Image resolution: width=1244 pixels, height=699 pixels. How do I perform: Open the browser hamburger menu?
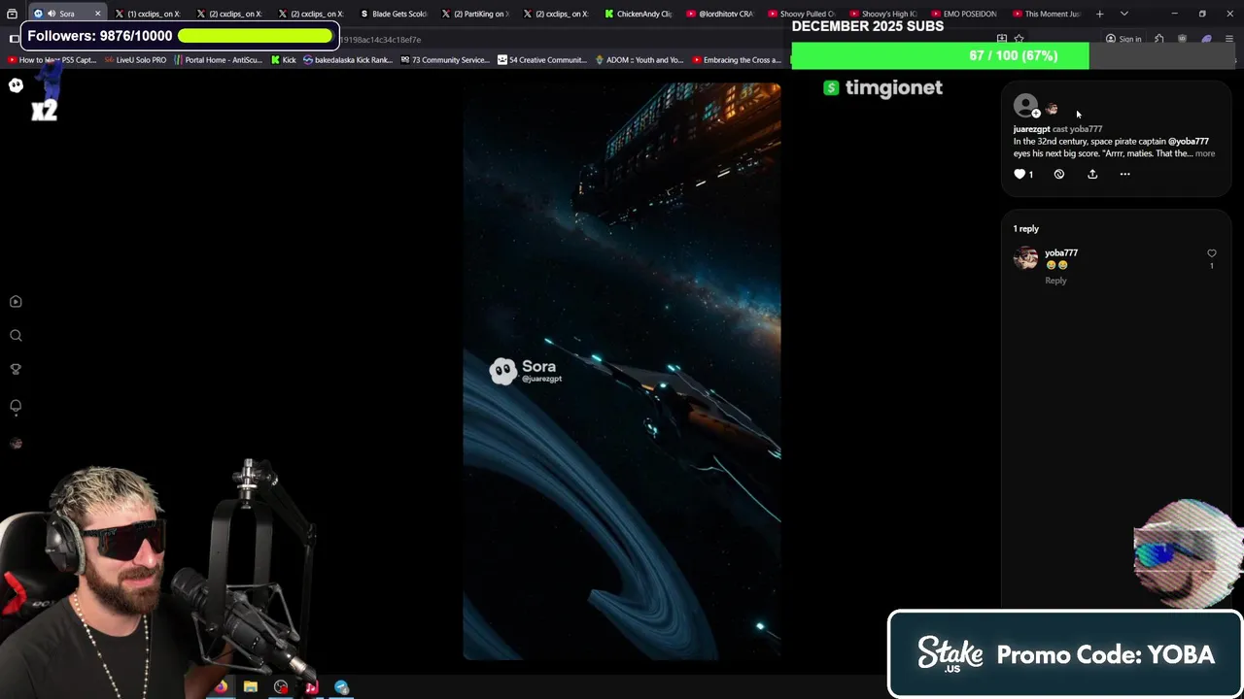(1229, 40)
